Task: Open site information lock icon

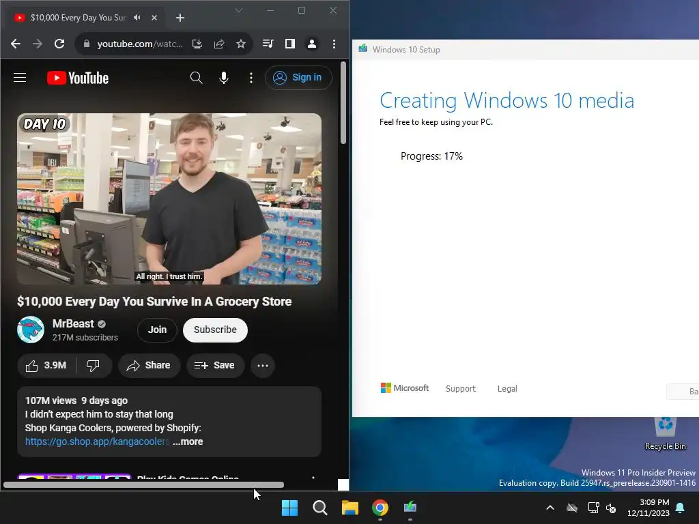Action: tap(87, 44)
